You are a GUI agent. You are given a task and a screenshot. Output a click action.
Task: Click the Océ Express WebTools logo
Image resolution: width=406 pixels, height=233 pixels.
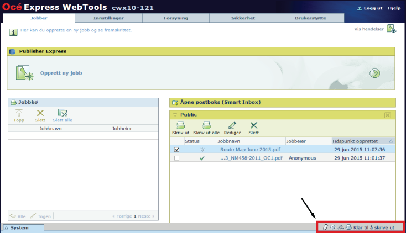click(x=54, y=7)
